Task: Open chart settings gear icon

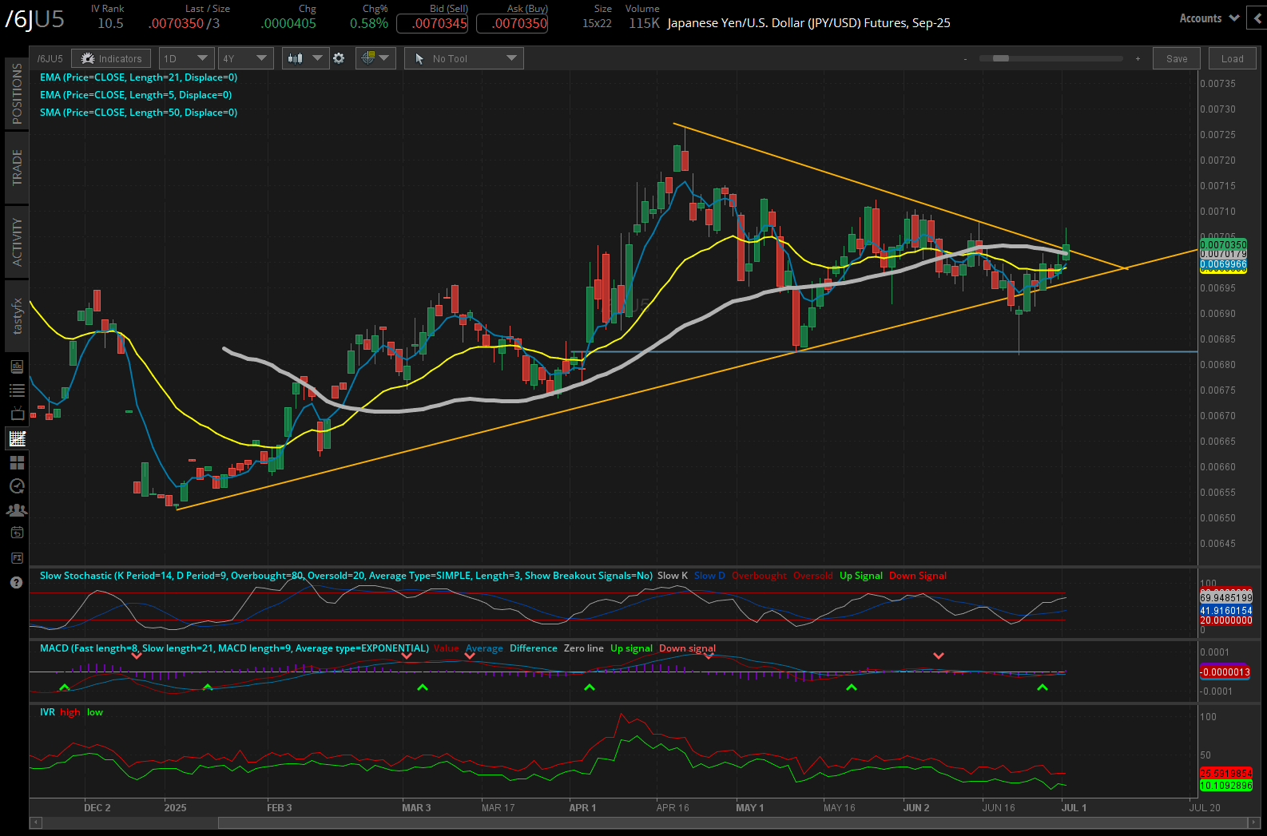Action: tap(339, 58)
